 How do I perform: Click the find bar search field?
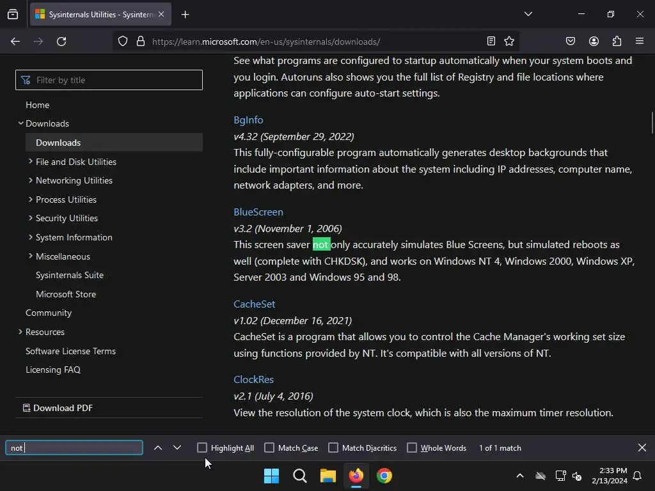tap(74, 448)
